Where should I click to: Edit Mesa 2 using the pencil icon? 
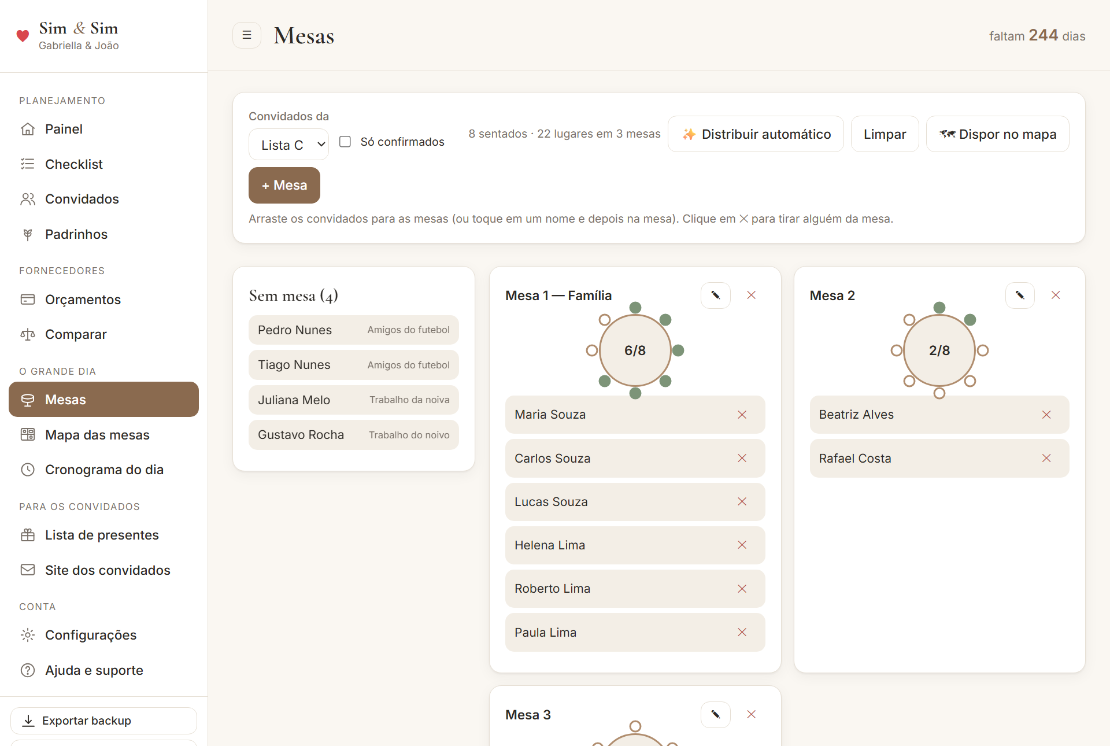point(1020,296)
